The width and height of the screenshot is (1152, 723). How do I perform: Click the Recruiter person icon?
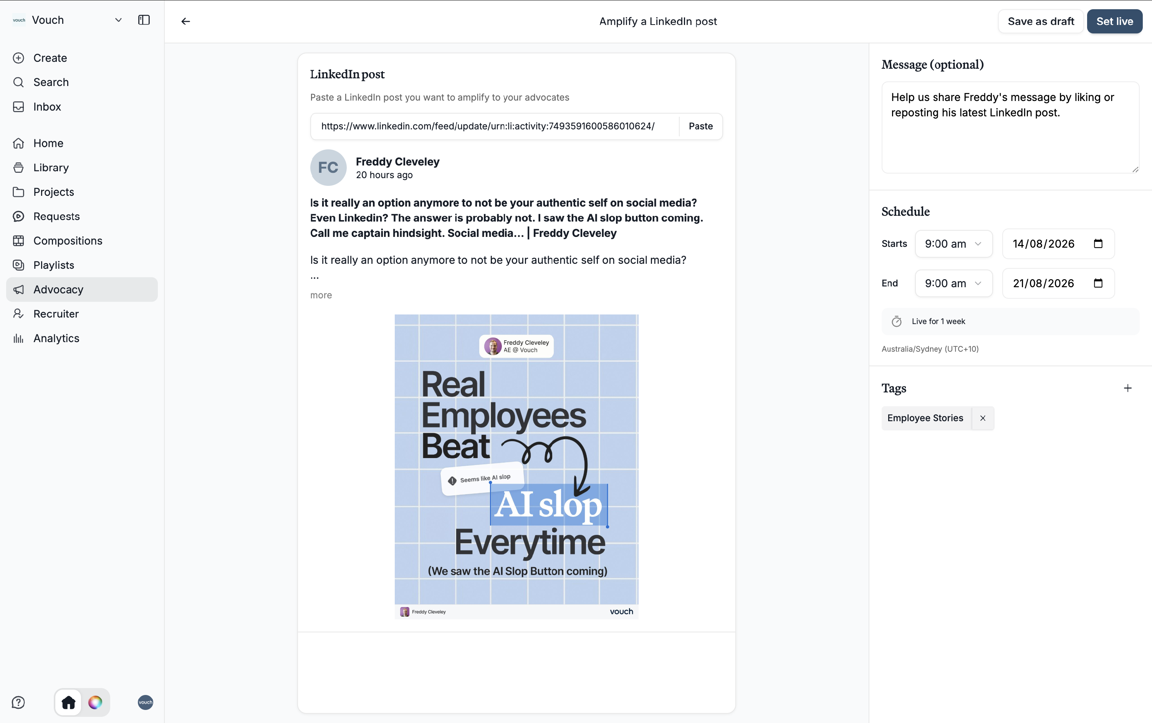pyautogui.click(x=18, y=314)
